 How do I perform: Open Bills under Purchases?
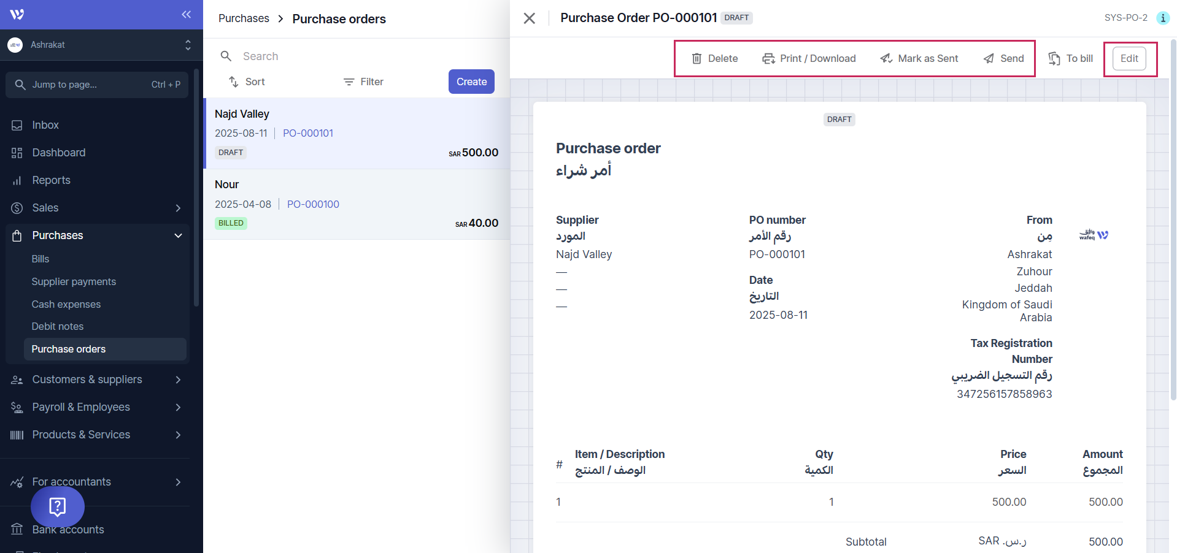[x=41, y=259]
